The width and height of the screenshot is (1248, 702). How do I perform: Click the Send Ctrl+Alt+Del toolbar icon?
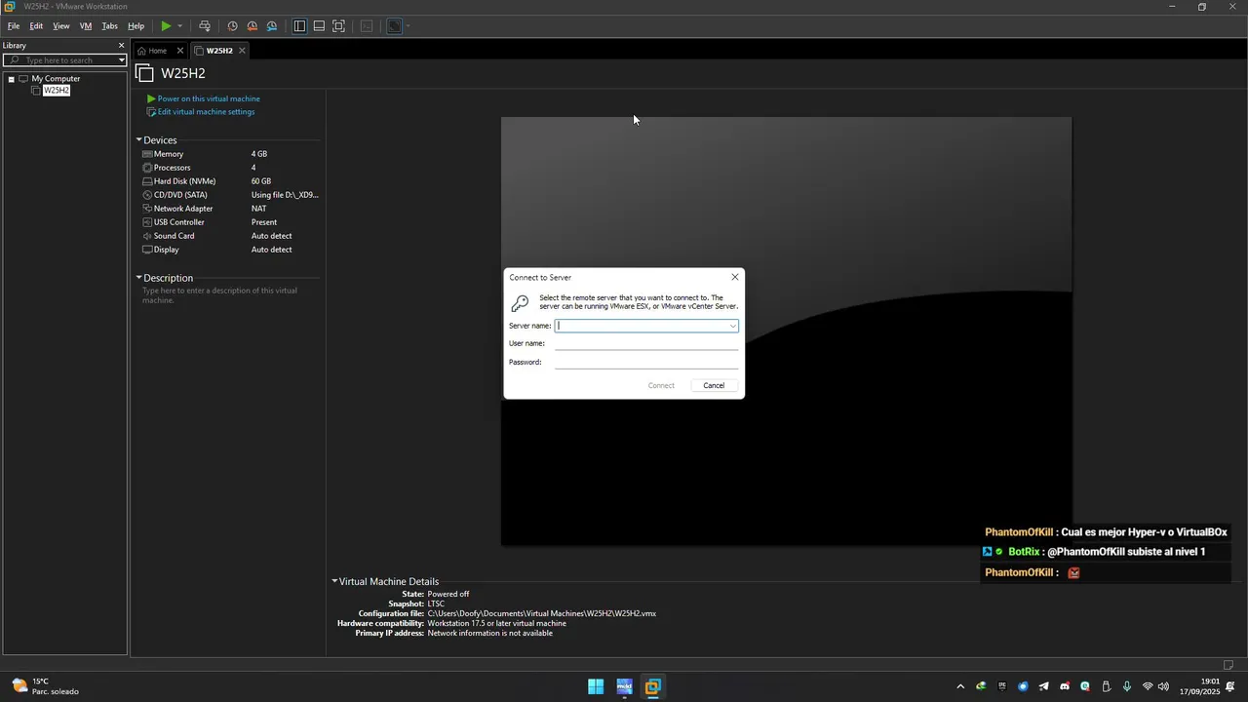click(x=204, y=26)
